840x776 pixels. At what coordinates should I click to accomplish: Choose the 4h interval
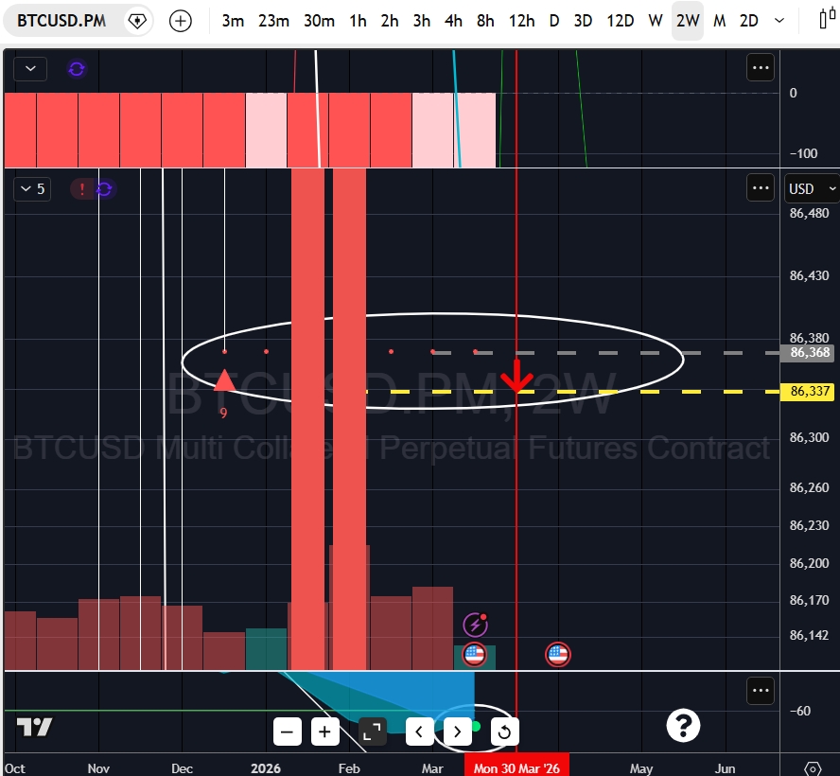(x=453, y=21)
